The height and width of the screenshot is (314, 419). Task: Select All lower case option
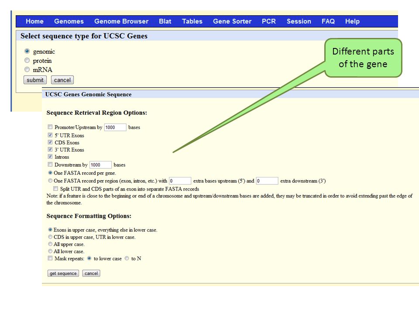click(x=50, y=251)
